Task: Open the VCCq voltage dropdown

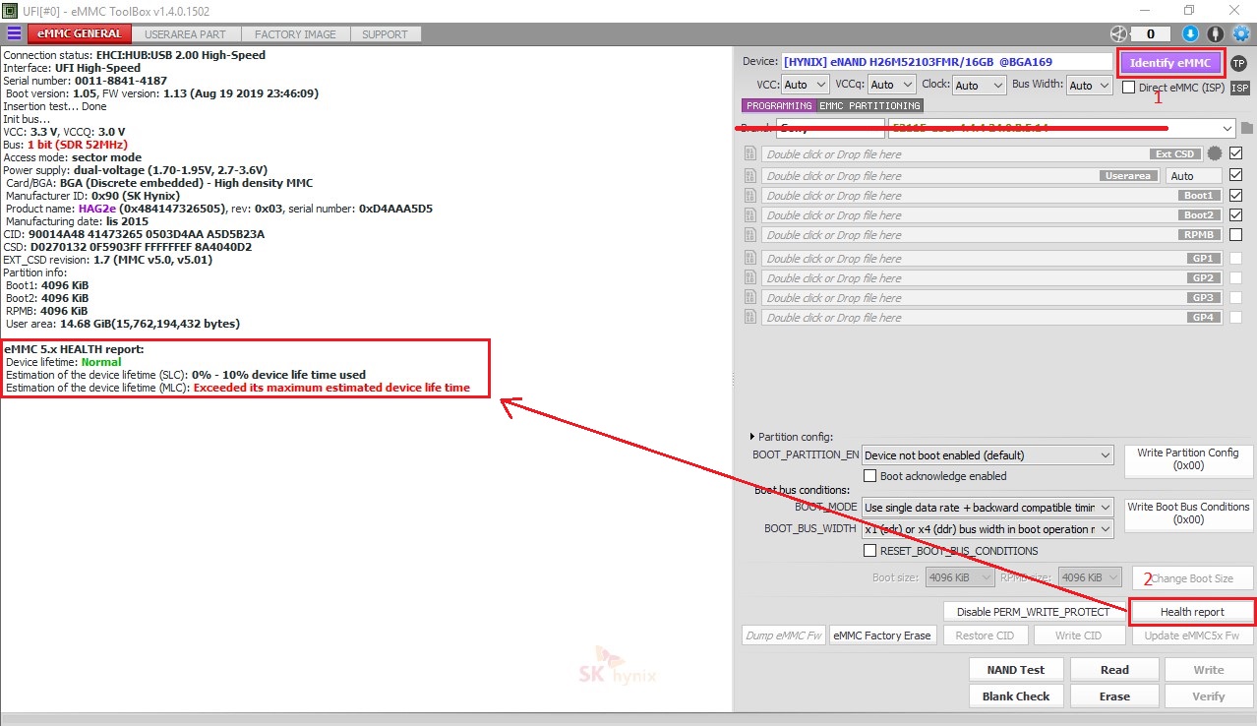Action: coord(892,86)
